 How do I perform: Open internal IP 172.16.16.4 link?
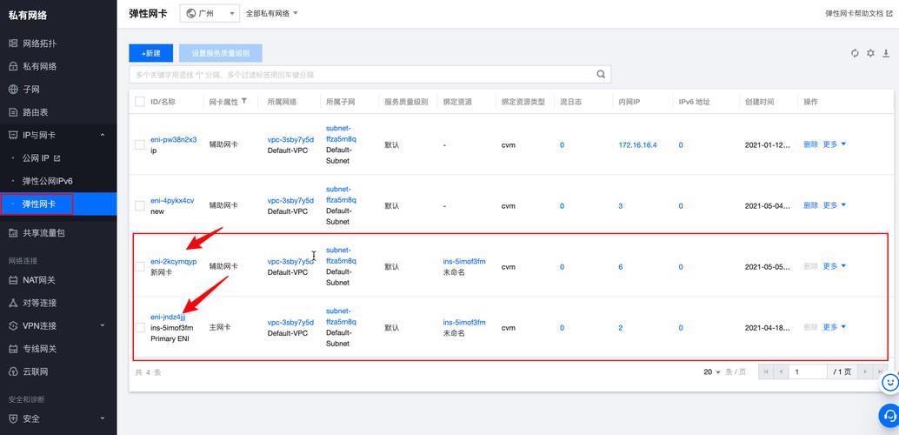pyautogui.click(x=637, y=145)
